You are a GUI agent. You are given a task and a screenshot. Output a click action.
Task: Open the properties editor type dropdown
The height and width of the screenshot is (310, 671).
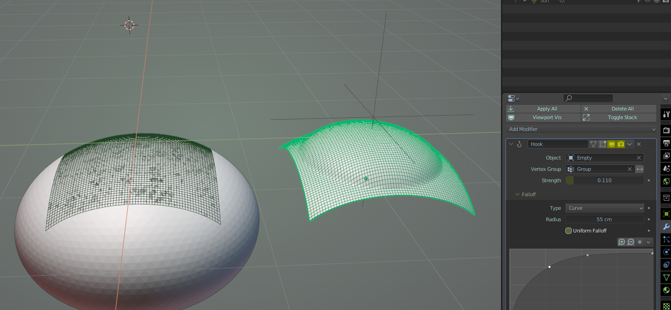tap(513, 98)
